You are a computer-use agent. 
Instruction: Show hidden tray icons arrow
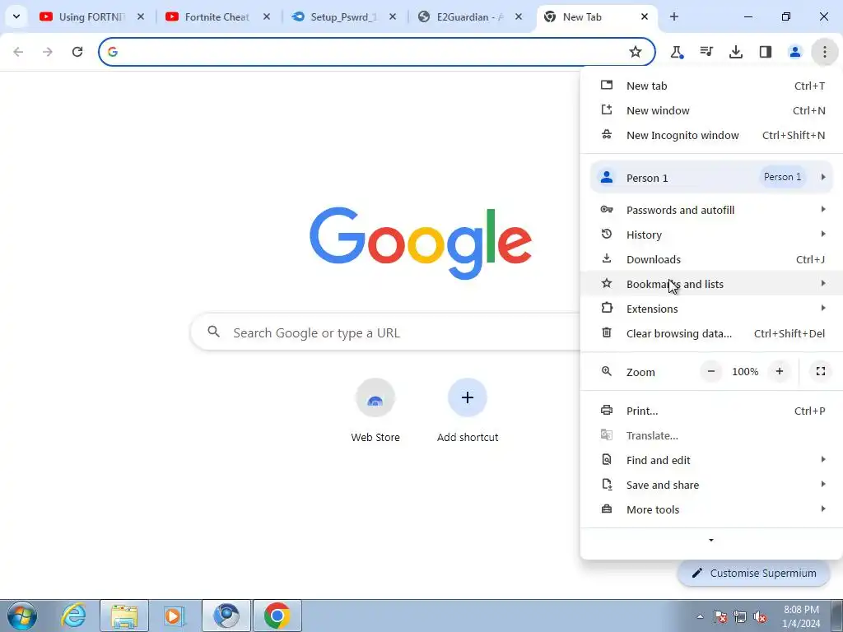(x=700, y=616)
